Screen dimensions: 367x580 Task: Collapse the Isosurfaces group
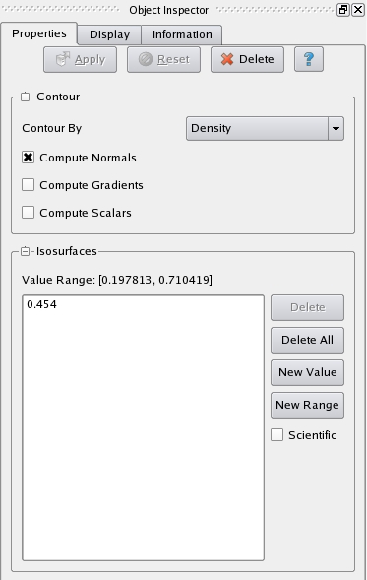26,251
